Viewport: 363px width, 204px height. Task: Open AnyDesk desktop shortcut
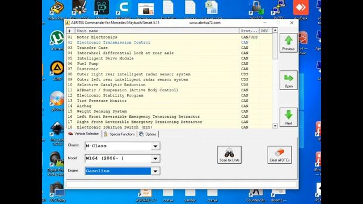(301, 10)
